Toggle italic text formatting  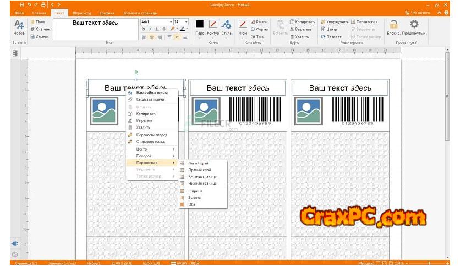pyautogui.click(x=150, y=29)
